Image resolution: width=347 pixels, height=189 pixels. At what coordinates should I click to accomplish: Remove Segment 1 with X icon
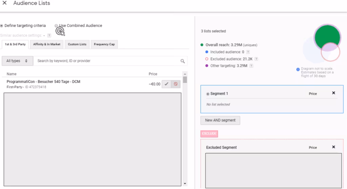pyautogui.click(x=333, y=93)
